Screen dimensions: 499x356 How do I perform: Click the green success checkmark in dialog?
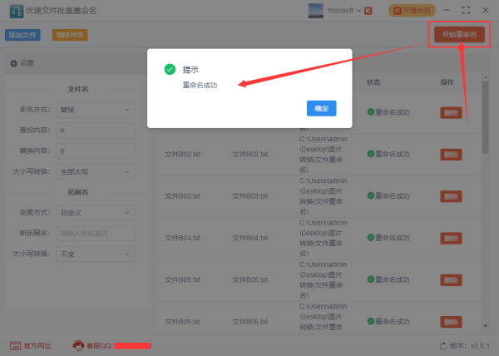point(170,69)
